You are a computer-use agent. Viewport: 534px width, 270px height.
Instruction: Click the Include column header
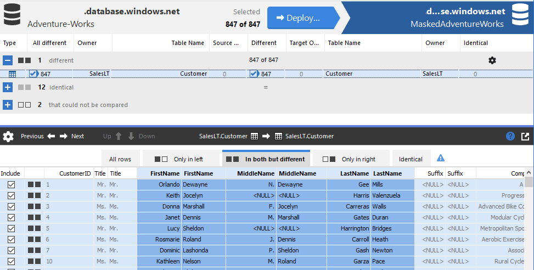12,173
